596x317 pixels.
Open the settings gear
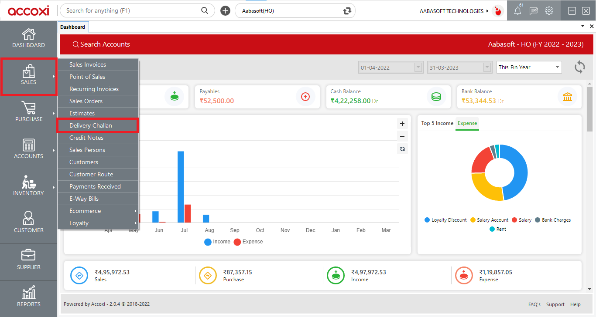pos(549,11)
